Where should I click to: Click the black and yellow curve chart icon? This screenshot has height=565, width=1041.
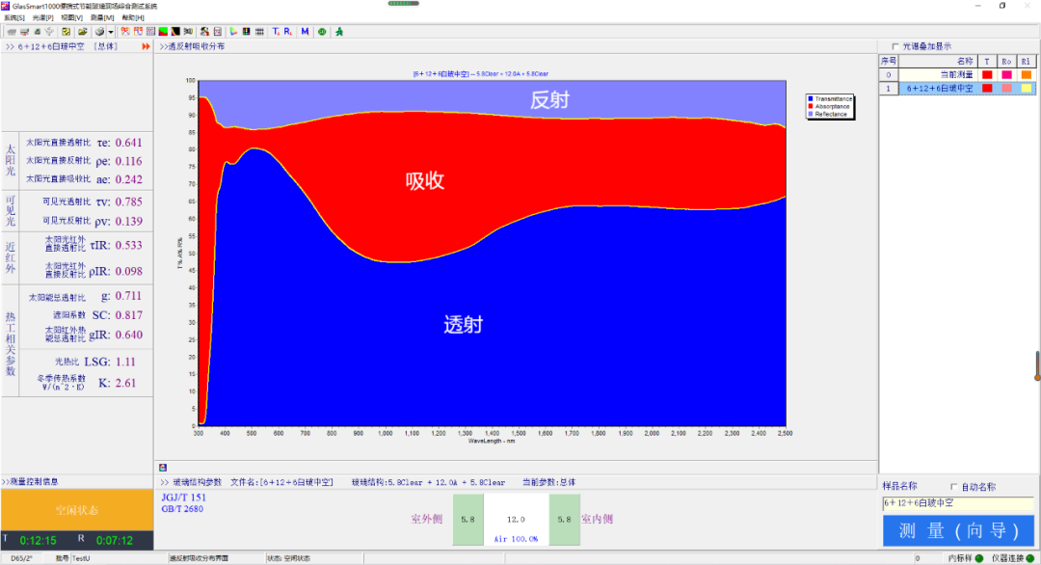175,31
